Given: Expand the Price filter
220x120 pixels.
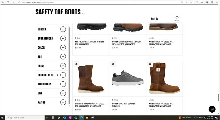Looking at the screenshot, I should point(63,66).
